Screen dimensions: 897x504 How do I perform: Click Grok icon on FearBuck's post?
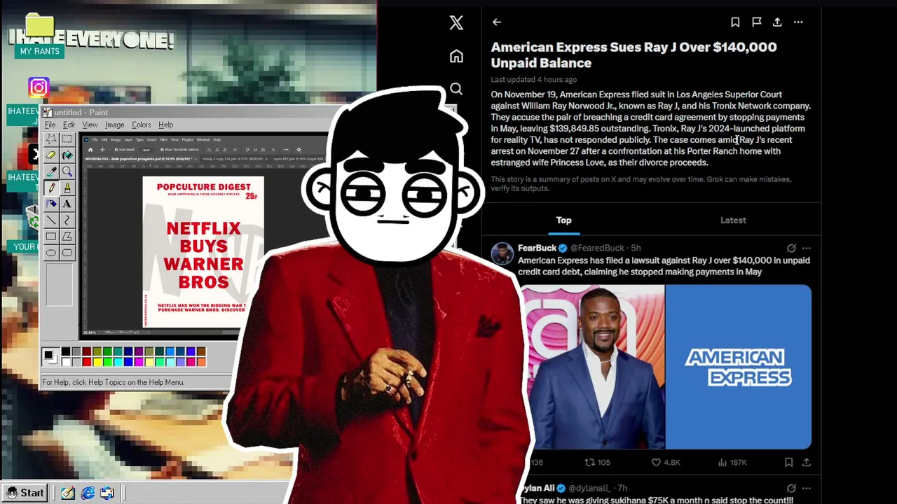[x=791, y=248]
